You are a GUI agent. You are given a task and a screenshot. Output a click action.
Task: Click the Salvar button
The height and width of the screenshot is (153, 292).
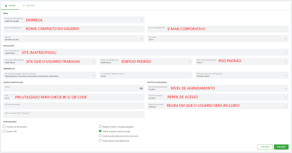pyautogui.click(x=281, y=147)
